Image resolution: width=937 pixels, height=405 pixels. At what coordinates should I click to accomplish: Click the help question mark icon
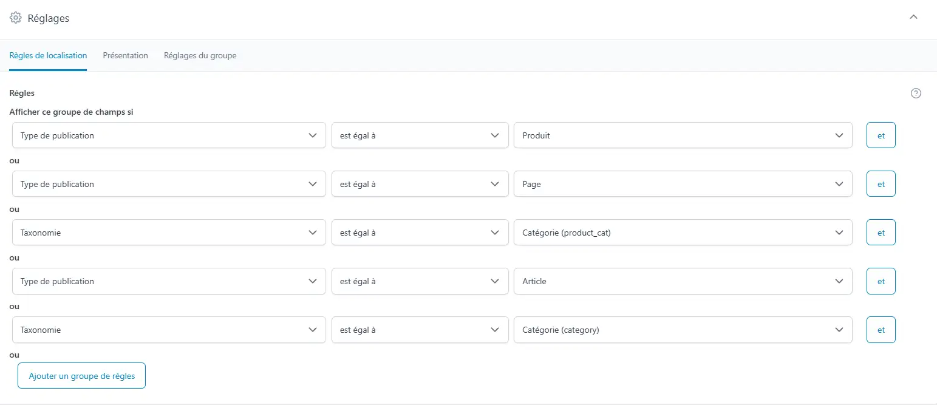[916, 94]
